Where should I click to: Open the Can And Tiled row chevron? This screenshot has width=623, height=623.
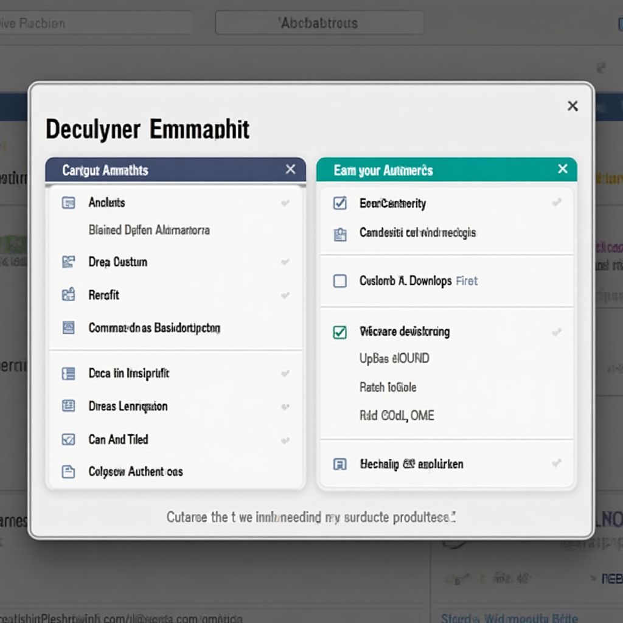pos(285,439)
